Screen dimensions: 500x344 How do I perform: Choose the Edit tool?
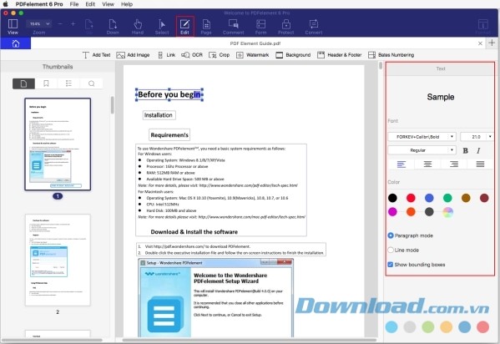tap(184, 27)
